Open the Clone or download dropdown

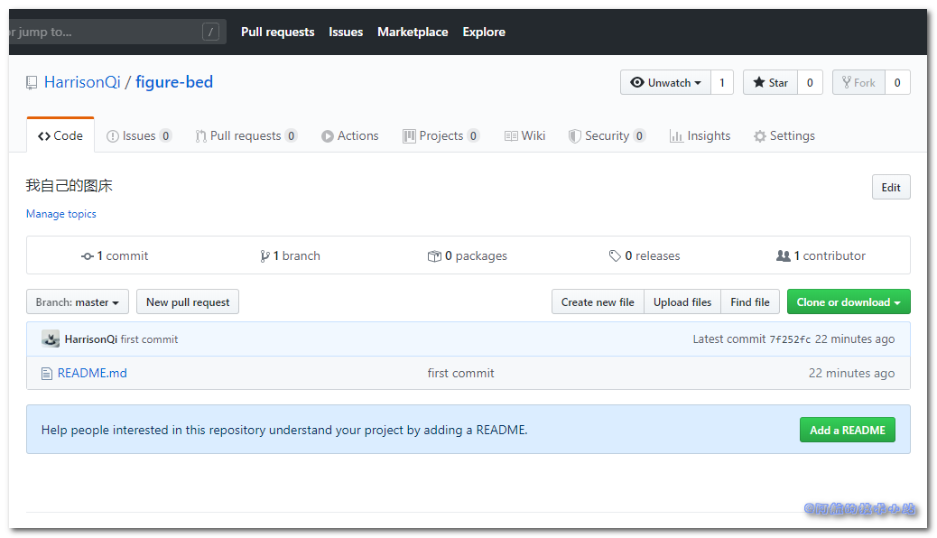[848, 302]
